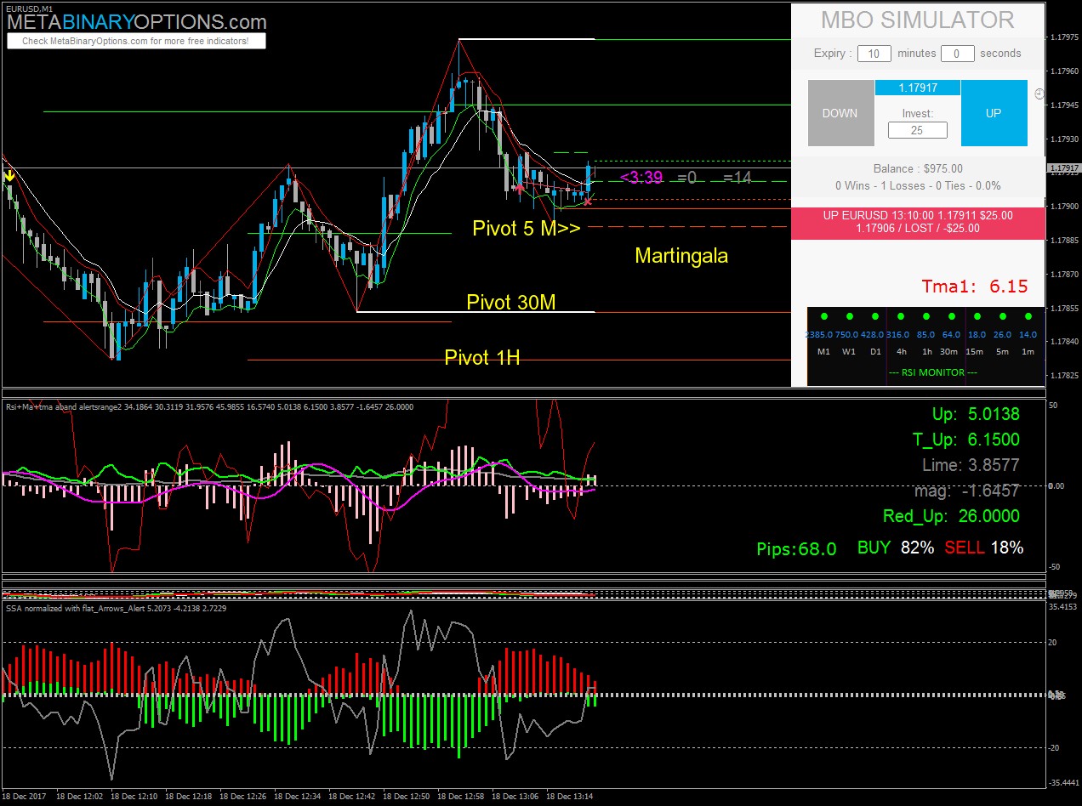Click the Expiry seconds input field

957,54
